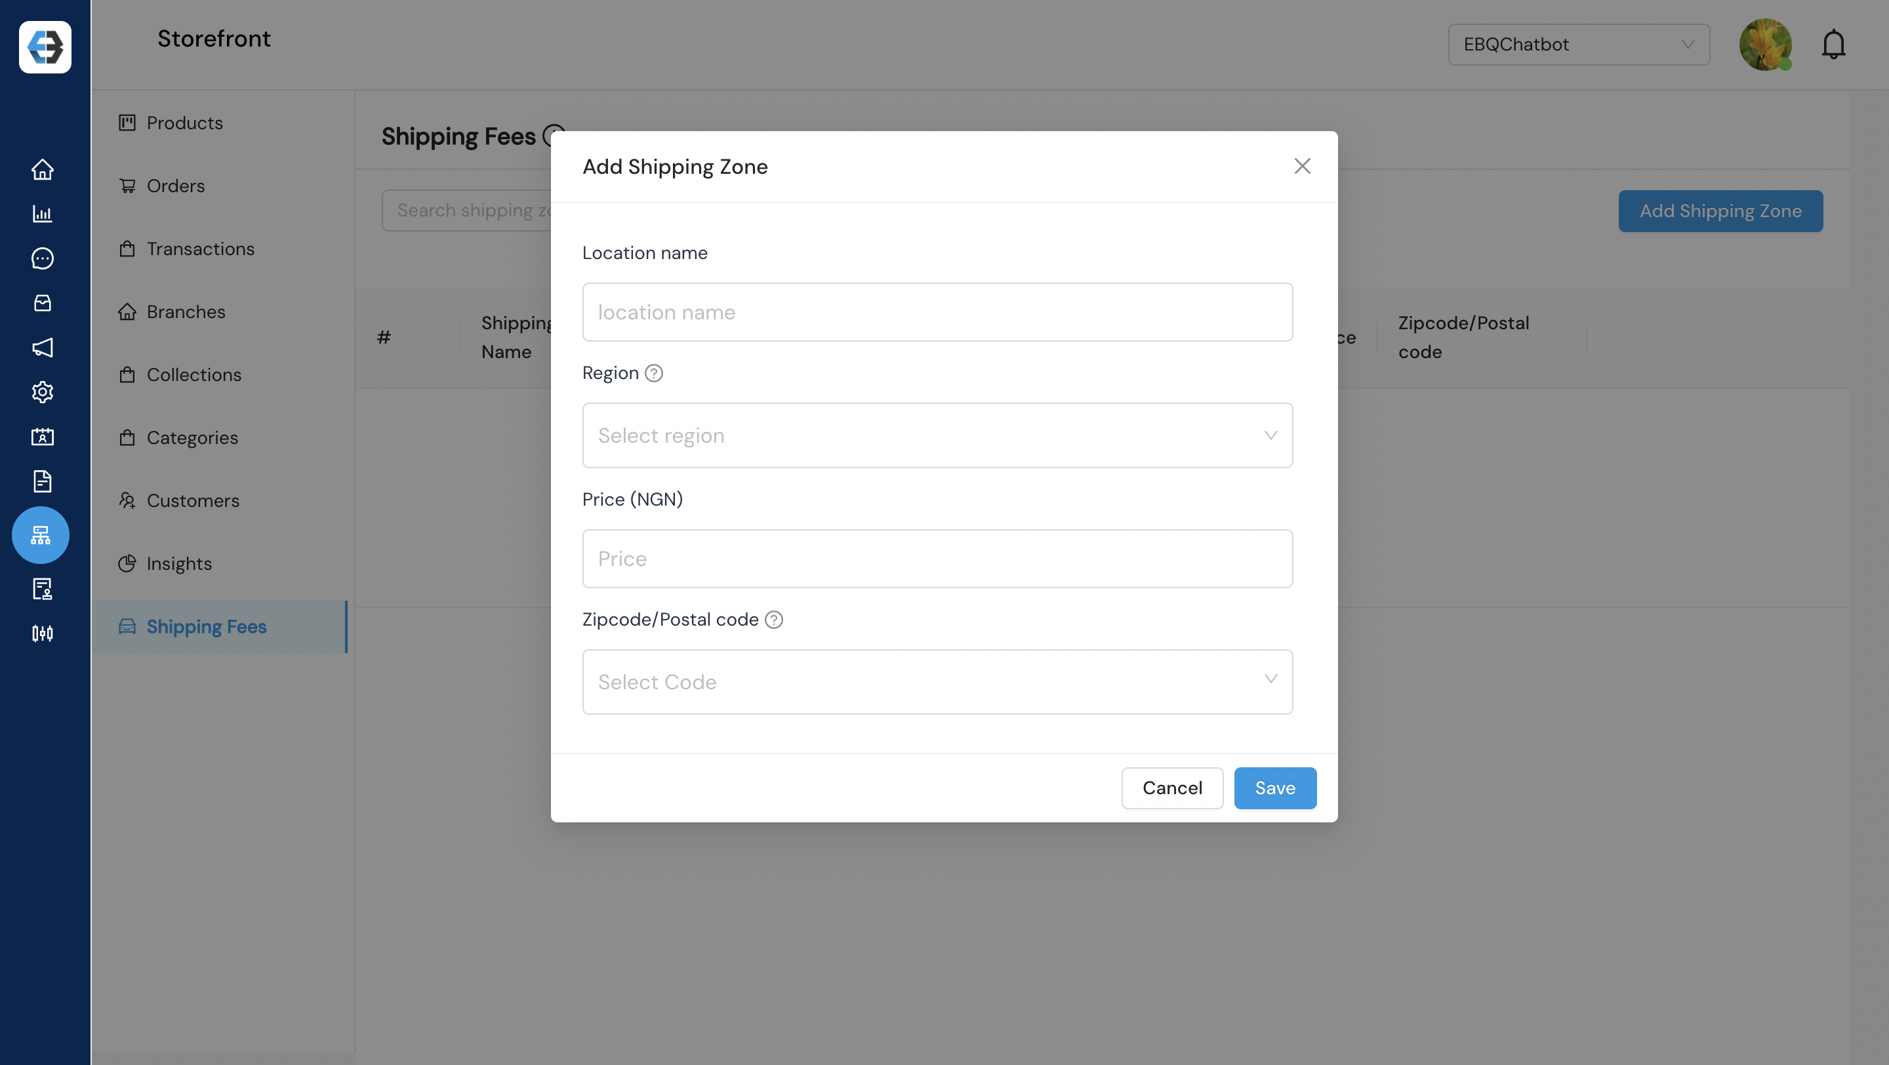
Task: Click the notification bell icon
Action: tap(1833, 45)
